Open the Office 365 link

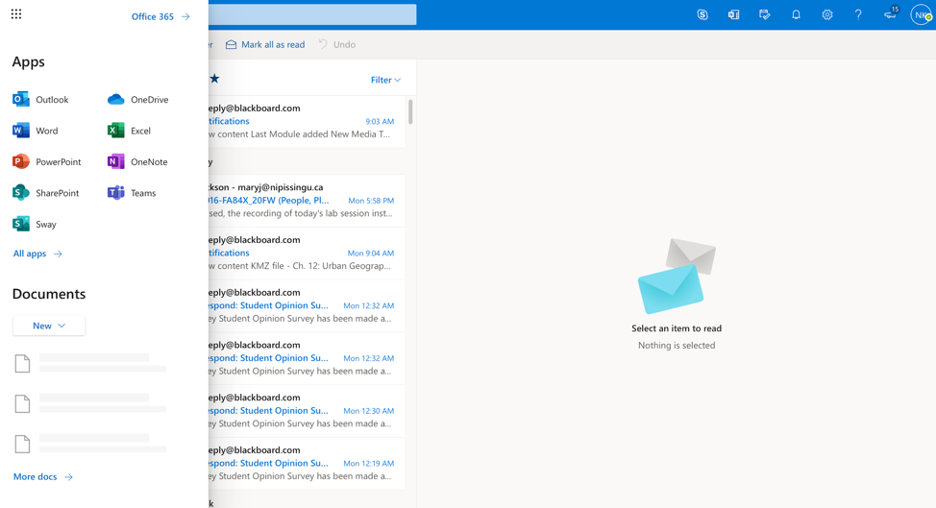point(160,16)
